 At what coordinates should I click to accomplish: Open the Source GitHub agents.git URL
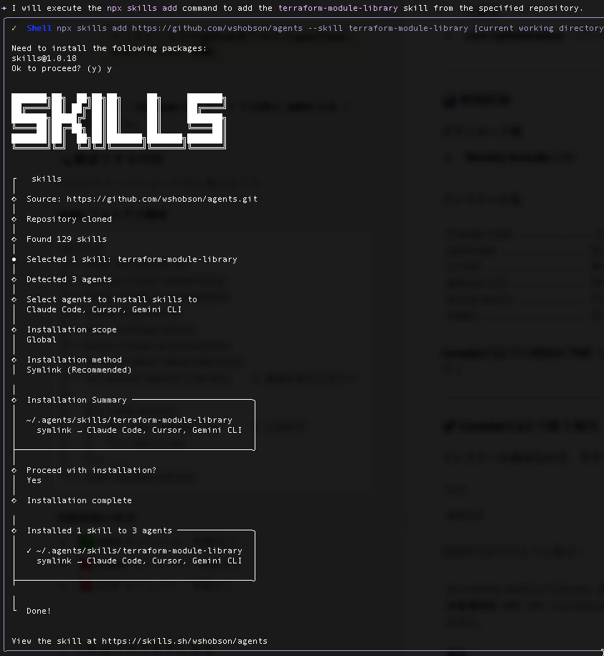(162, 199)
